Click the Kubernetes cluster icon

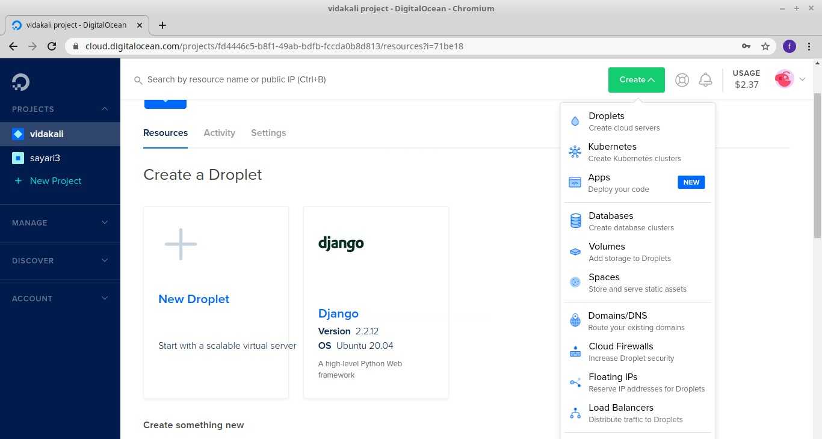point(575,152)
